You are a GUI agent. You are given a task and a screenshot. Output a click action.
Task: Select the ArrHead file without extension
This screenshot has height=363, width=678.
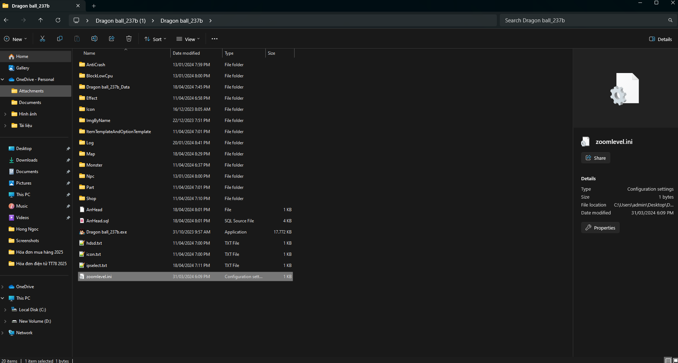click(x=185, y=210)
